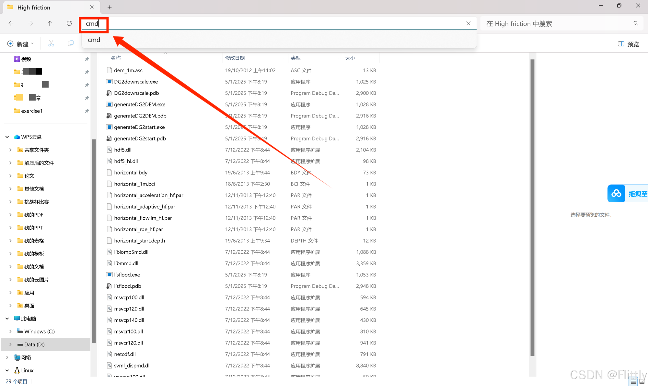The image size is (648, 386).
Task: Click the High friction tab
Action: pyautogui.click(x=34, y=7)
